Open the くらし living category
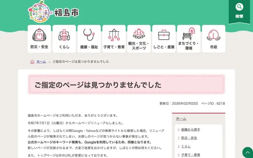The width and height of the screenshot is (253, 158). coord(64,39)
